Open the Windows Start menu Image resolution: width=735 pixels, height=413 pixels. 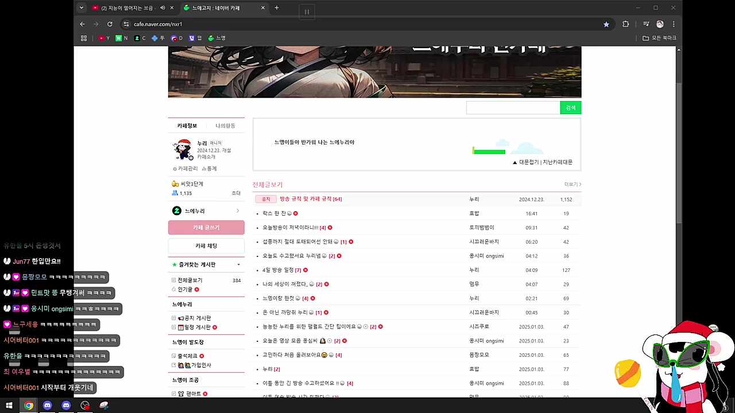pyautogui.click(x=9, y=406)
